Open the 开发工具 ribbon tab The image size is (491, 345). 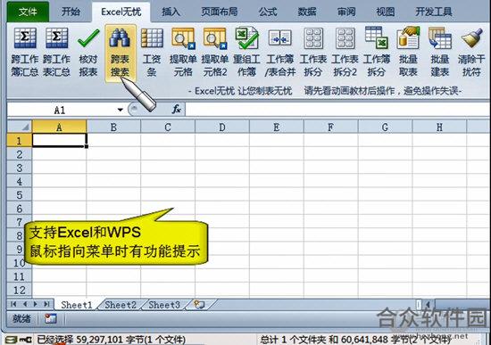tap(434, 12)
